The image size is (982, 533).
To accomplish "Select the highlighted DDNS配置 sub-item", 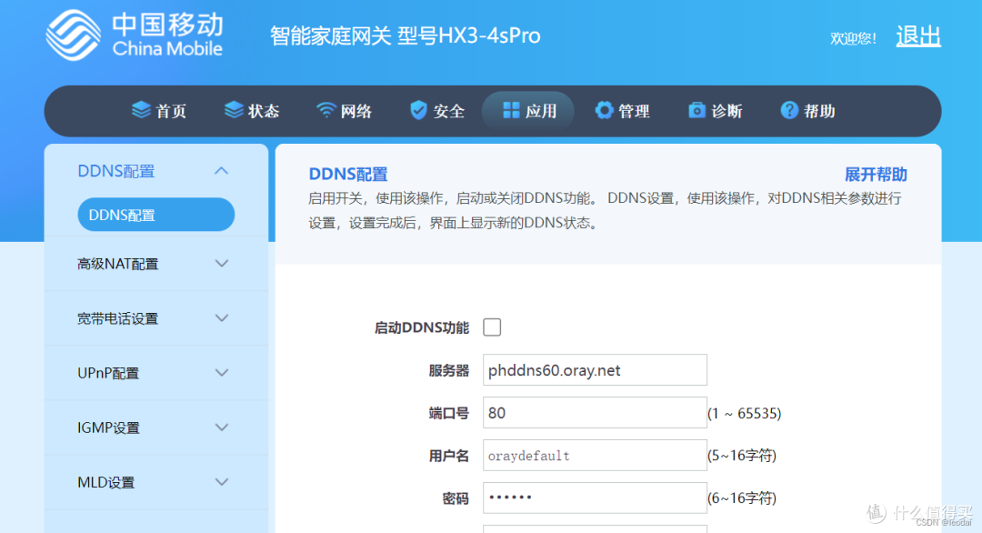I will (156, 215).
